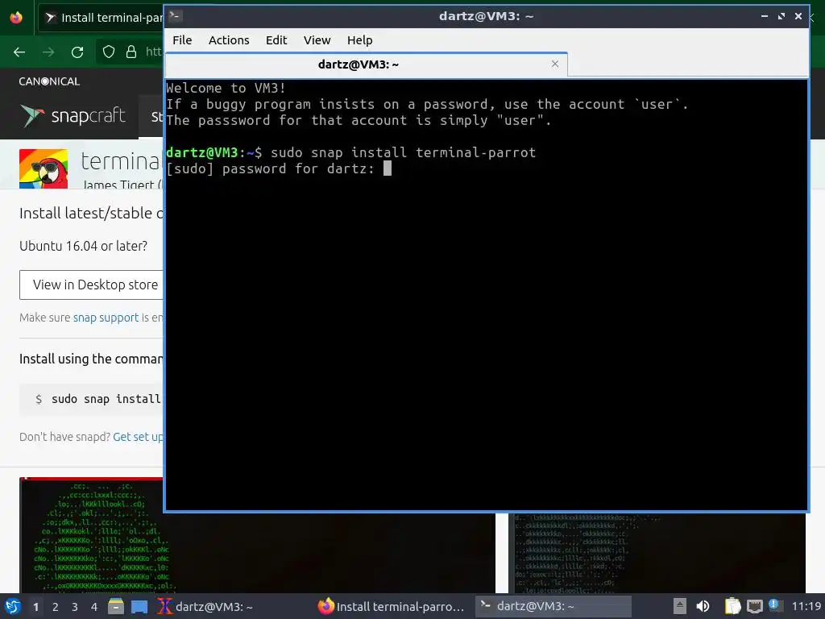Image resolution: width=825 pixels, height=619 pixels.
Task: Close the dartz@VM3 terminal tab
Action: 555,64
